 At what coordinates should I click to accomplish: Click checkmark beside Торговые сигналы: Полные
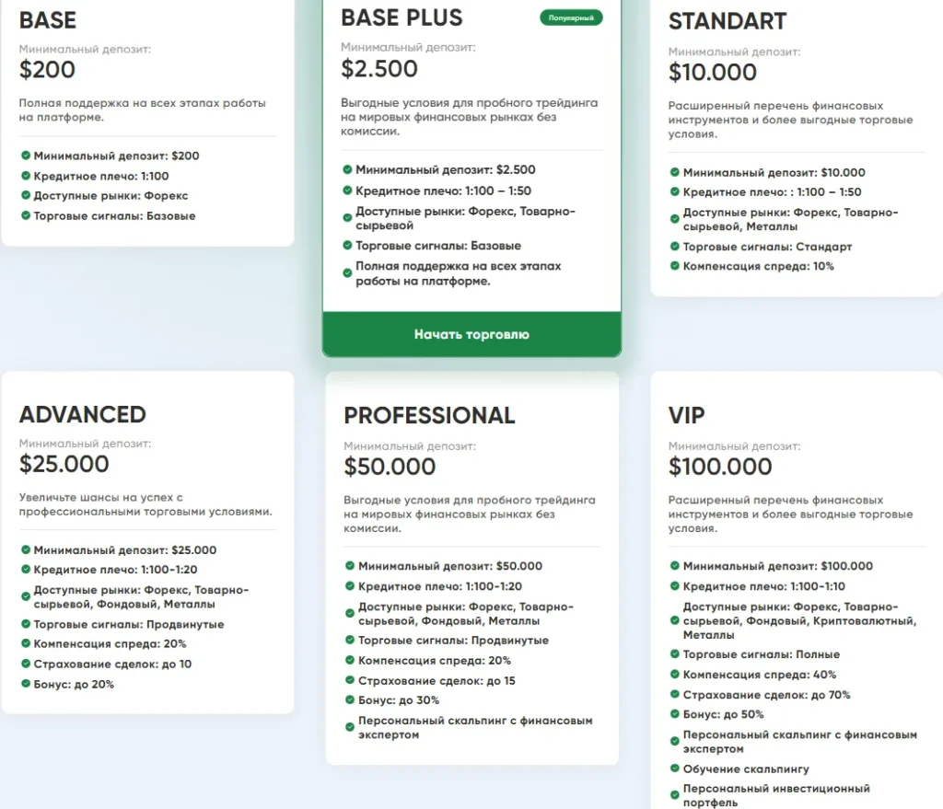[675, 654]
